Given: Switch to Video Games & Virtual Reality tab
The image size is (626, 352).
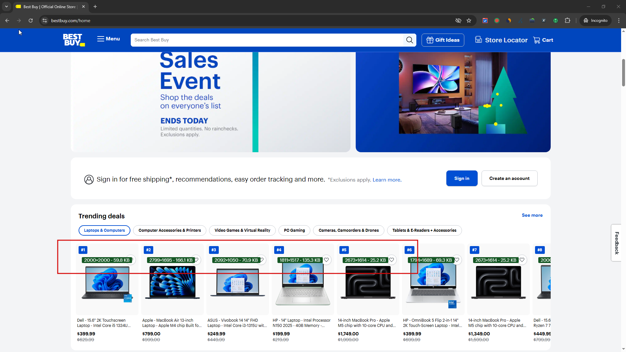Looking at the screenshot, I should click(242, 230).
